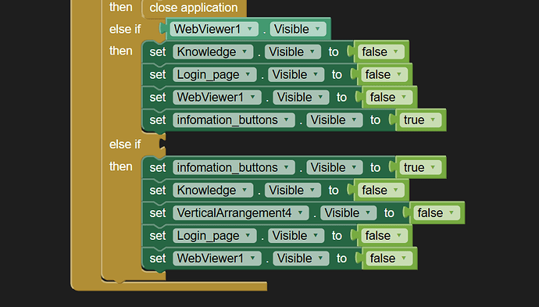Screen dimensions: 539x307
Task: Change false value on bottom WebViewer1 row
Action: point(389,259)
